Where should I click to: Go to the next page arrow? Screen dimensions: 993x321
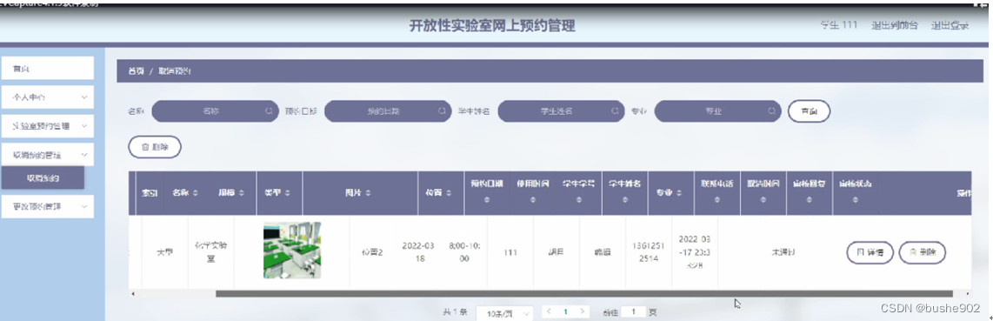click(583, 311)
